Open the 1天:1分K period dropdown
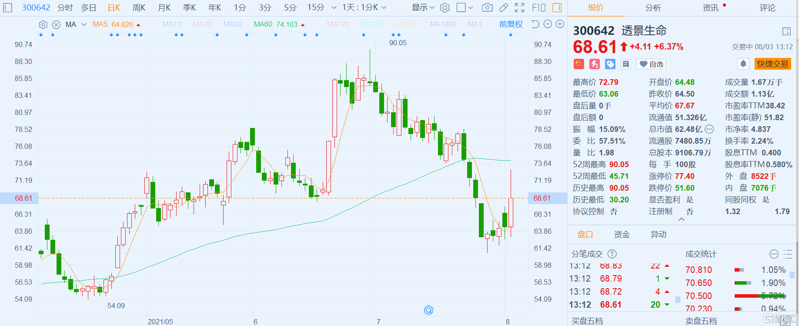 click(x=364, y=7)
